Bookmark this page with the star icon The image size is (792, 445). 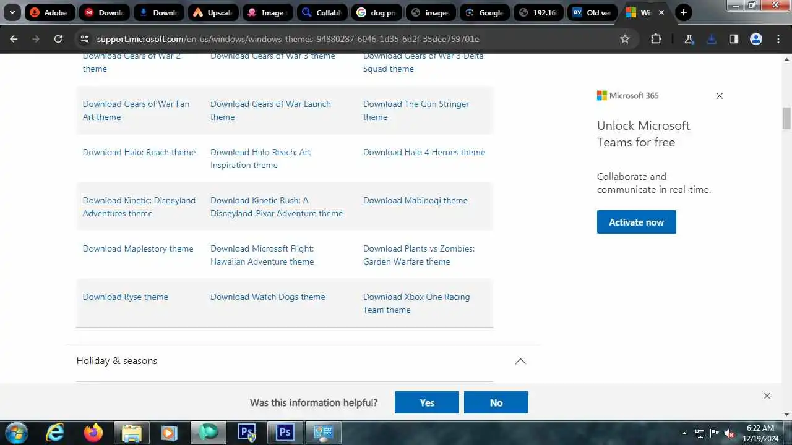[625, 39]
